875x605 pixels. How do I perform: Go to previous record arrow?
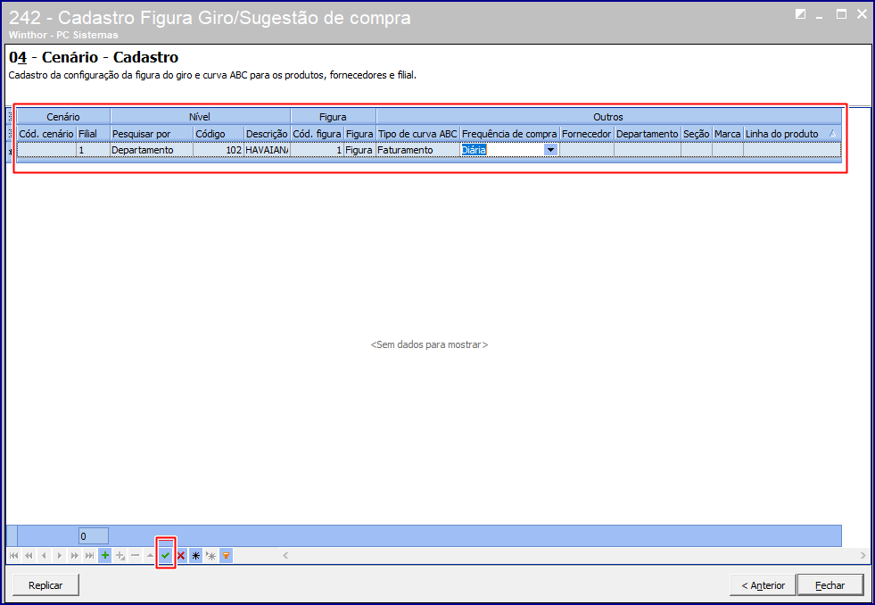point(44,556)
